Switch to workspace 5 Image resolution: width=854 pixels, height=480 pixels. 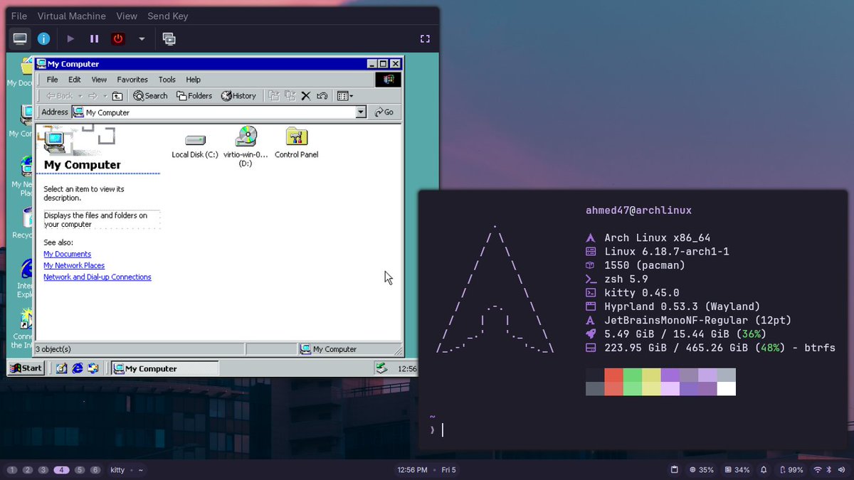click(80, 470)
